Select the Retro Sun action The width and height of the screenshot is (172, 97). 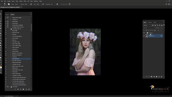[14, 40]
